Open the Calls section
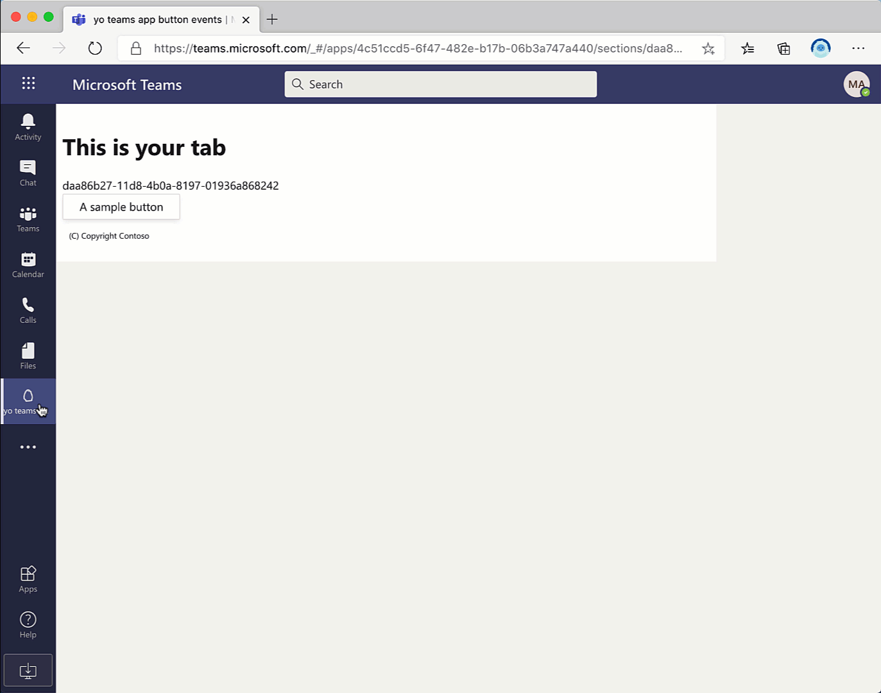 coord(28,310)
